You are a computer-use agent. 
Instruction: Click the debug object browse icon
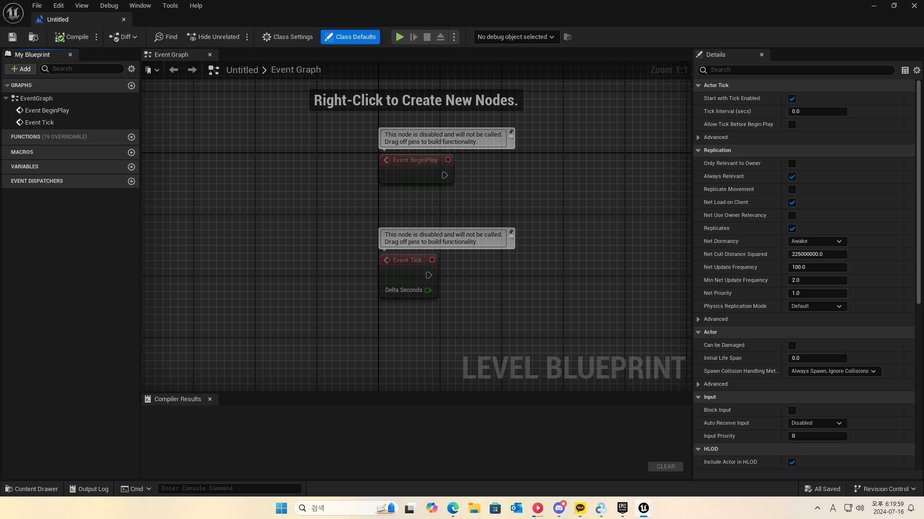pos(568,37)
